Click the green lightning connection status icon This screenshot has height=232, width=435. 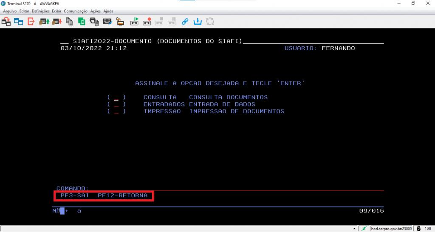[364, 229]
